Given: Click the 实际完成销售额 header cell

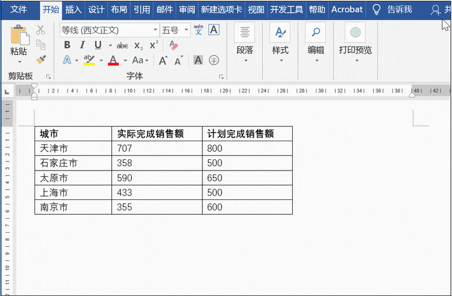Looking at the screenshot, I should [x=157, y=134].
